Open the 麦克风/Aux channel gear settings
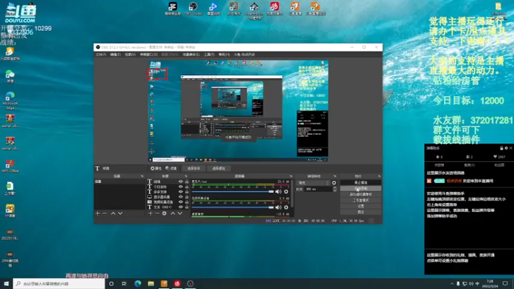 286,191
